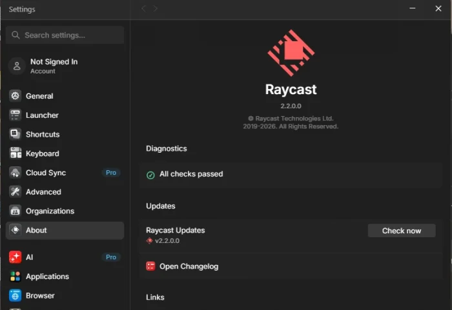Click the Raycast Updates label

175,230
